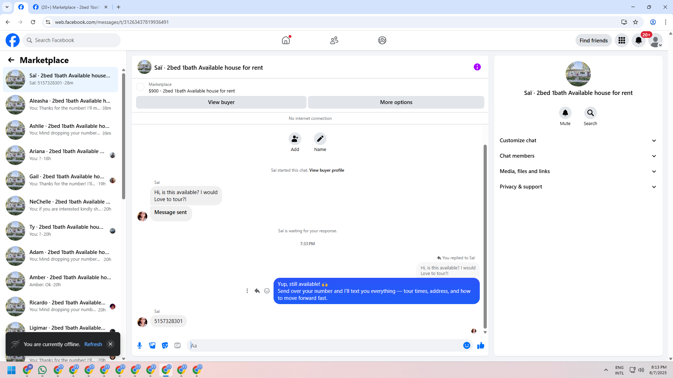Click the chat messages scrollbar

click(485, 236)
